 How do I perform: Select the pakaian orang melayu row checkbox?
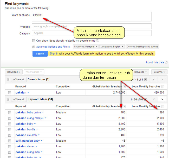tap(10, 118)
